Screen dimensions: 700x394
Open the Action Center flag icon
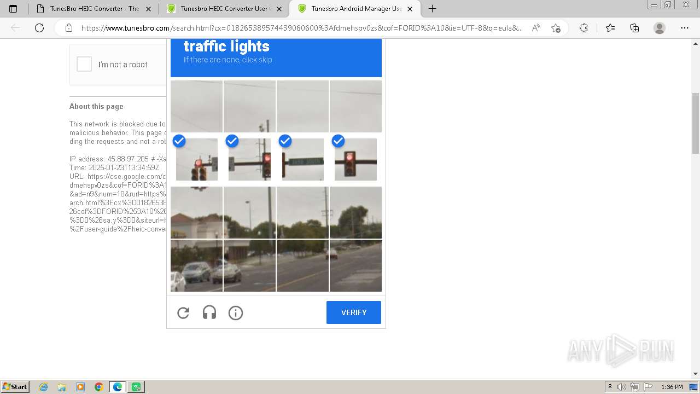click(648, 387)
